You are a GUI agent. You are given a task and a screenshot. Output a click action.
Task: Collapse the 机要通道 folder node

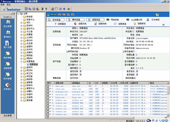click(21, 62)
